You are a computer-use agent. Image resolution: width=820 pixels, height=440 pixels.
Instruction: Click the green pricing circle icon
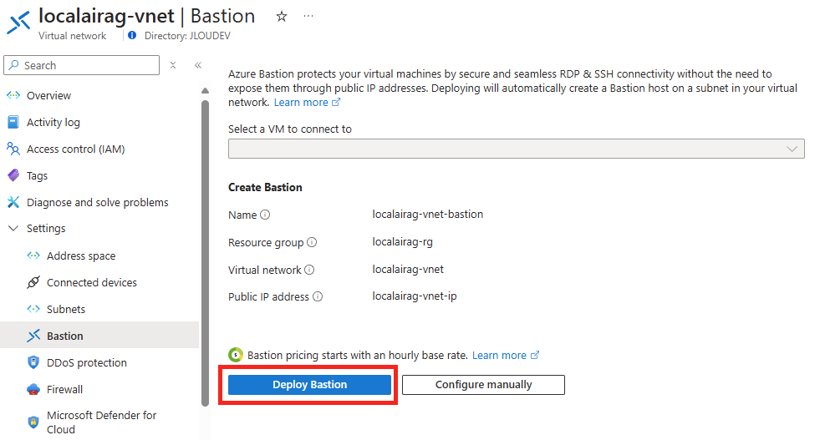236,356
